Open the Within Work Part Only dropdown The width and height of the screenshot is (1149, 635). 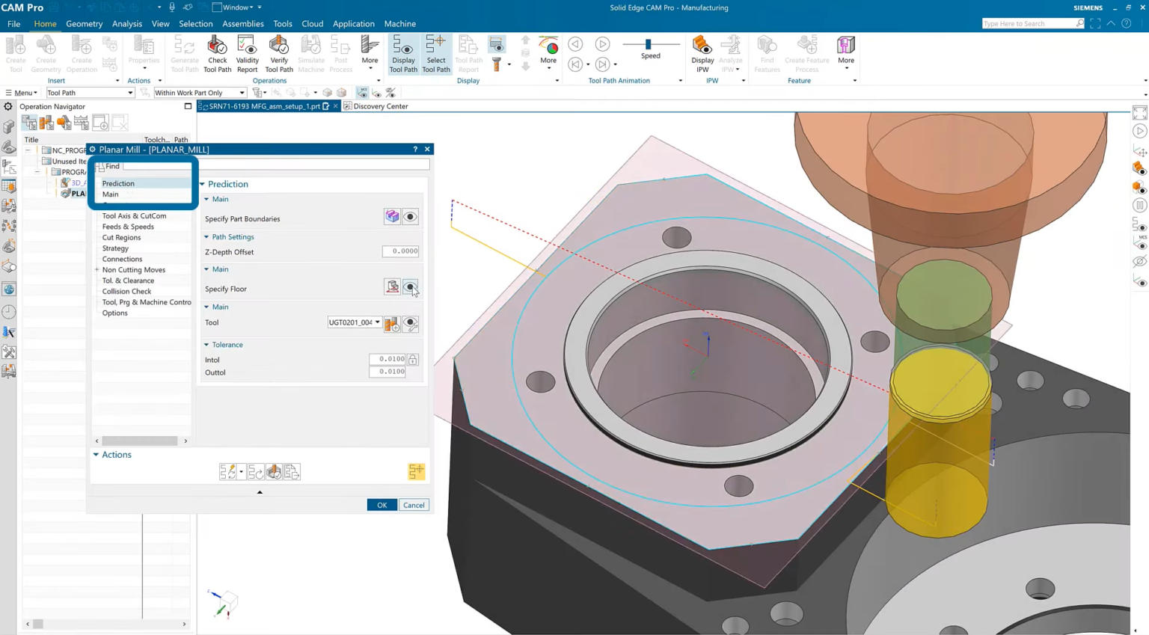point(241,92)
